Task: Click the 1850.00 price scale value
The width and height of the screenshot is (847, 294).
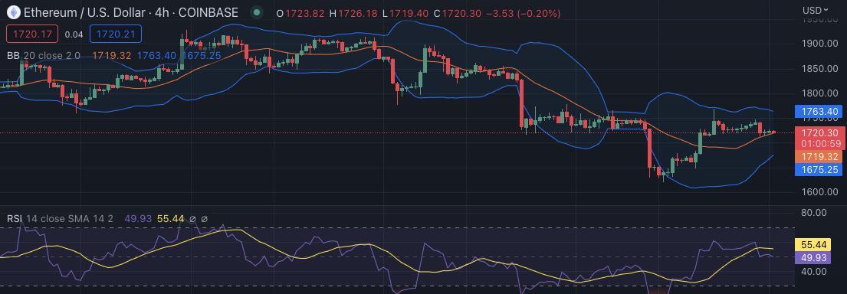Action: pos(819,69)
